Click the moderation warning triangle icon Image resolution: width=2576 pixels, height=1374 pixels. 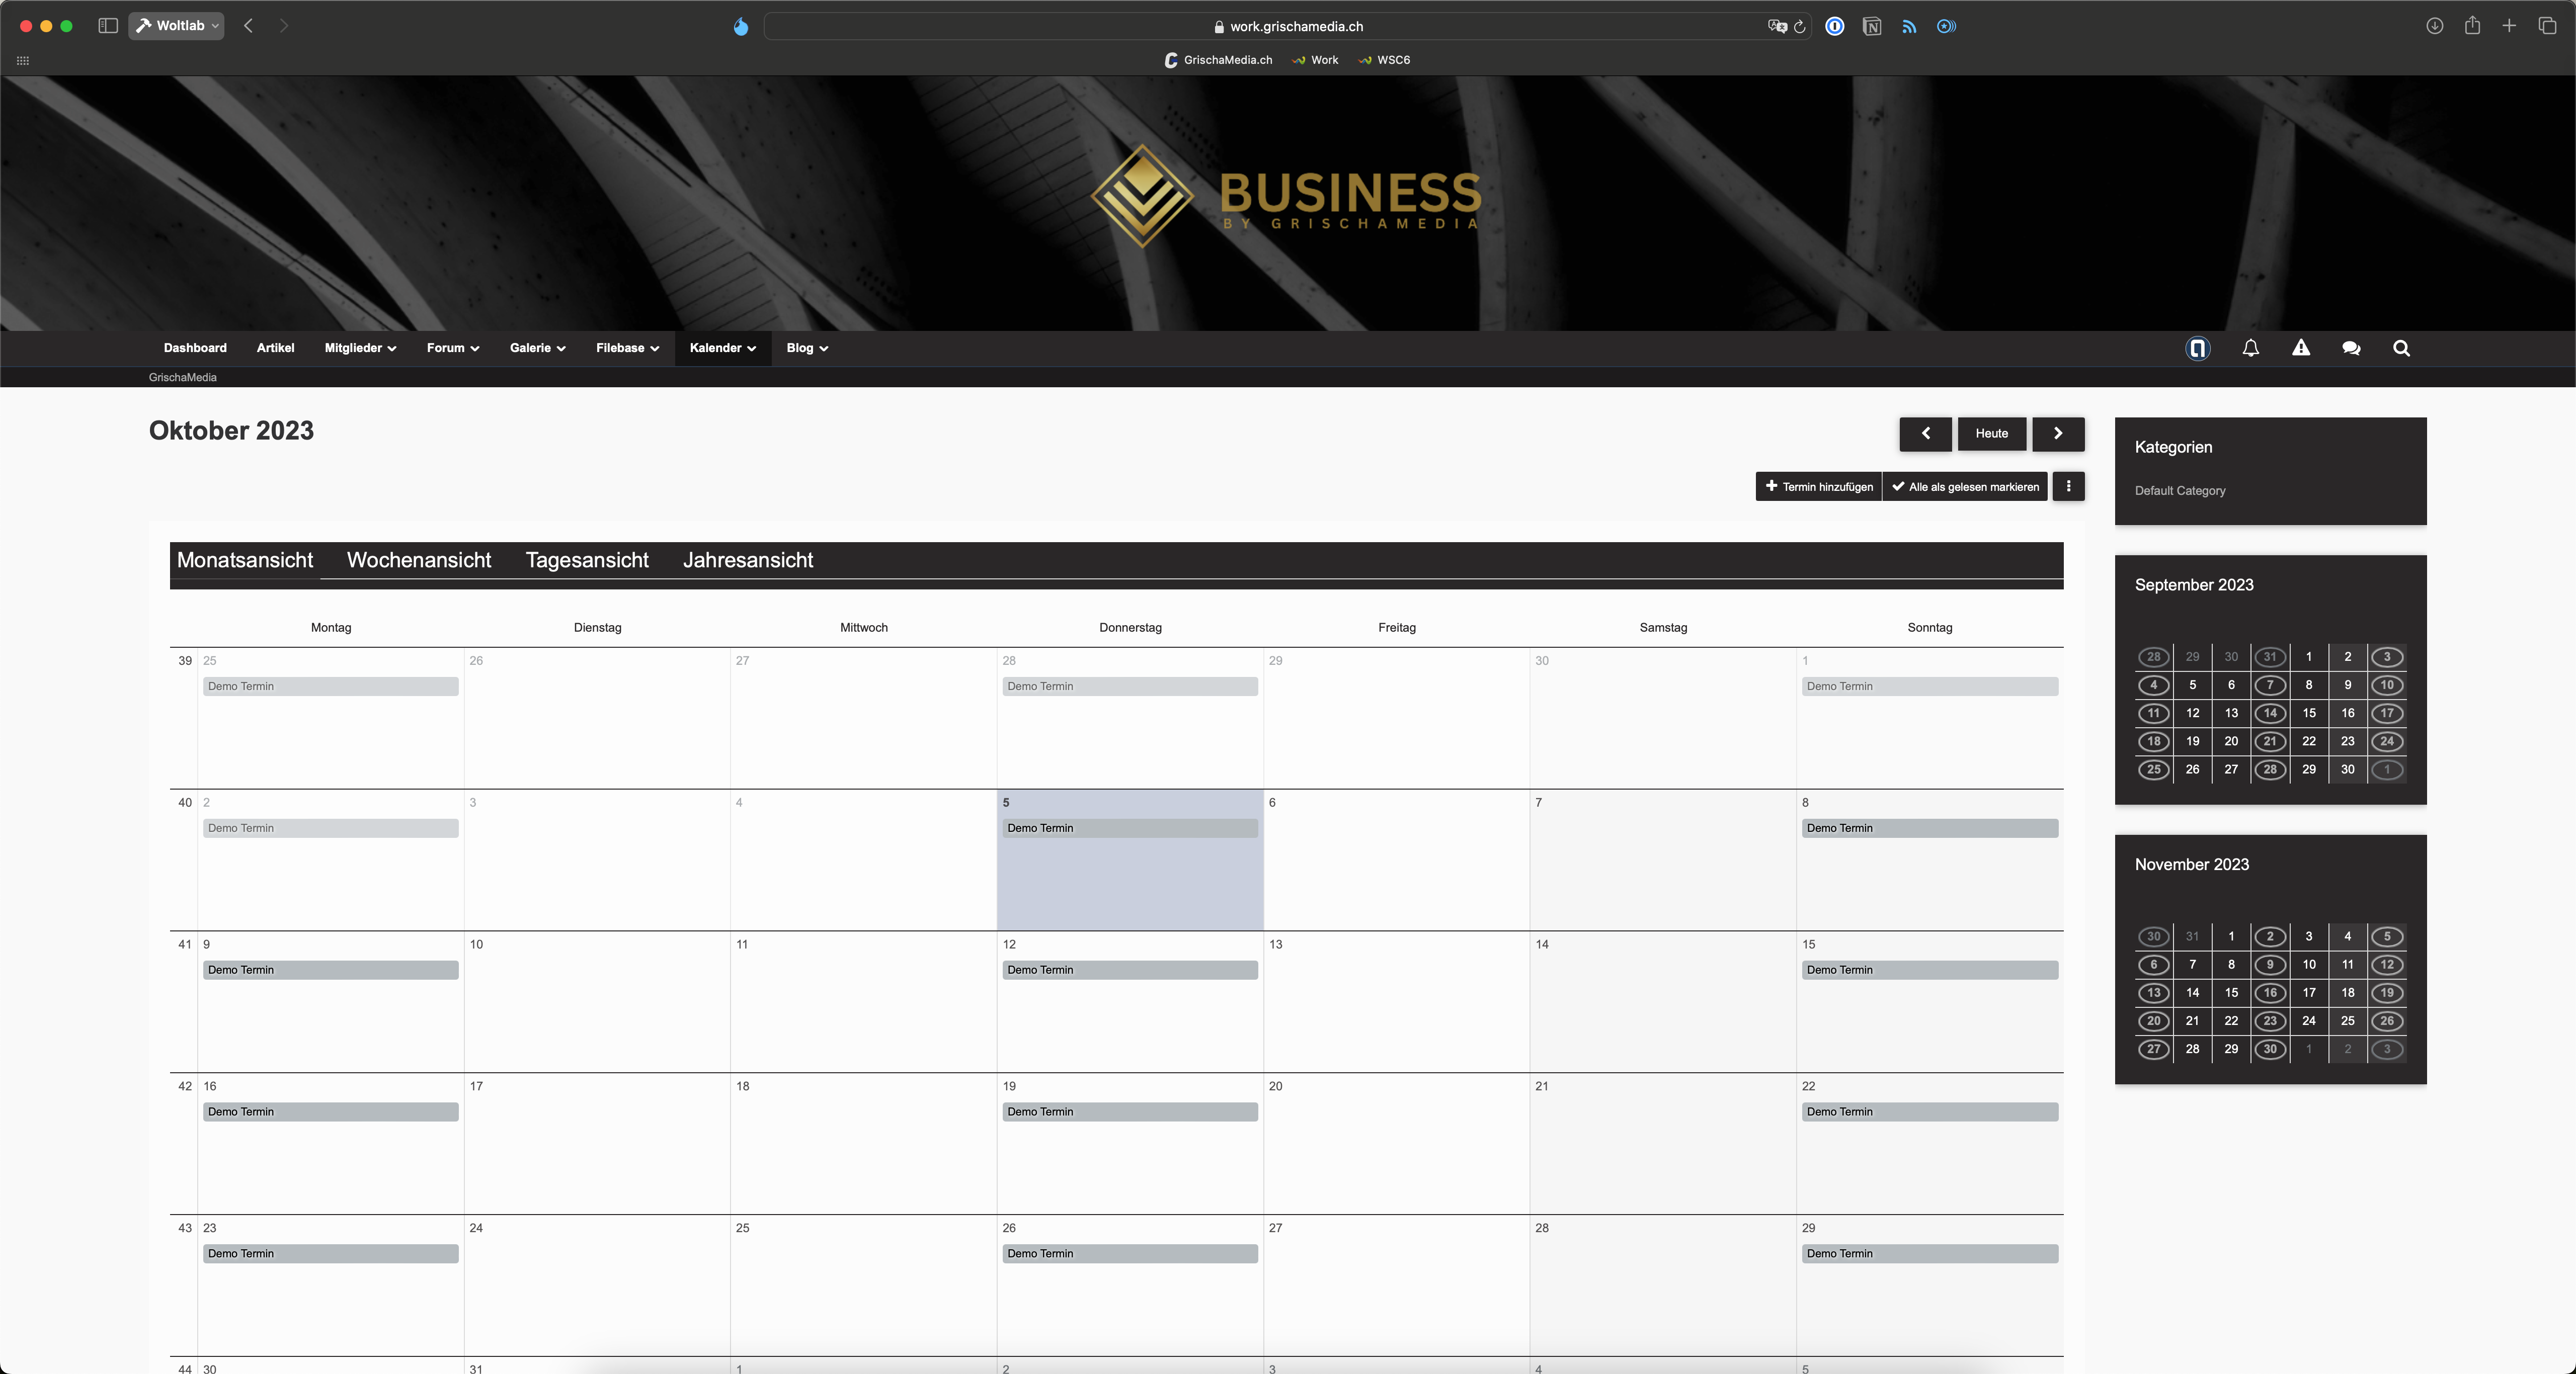(x=2300, y=348)
